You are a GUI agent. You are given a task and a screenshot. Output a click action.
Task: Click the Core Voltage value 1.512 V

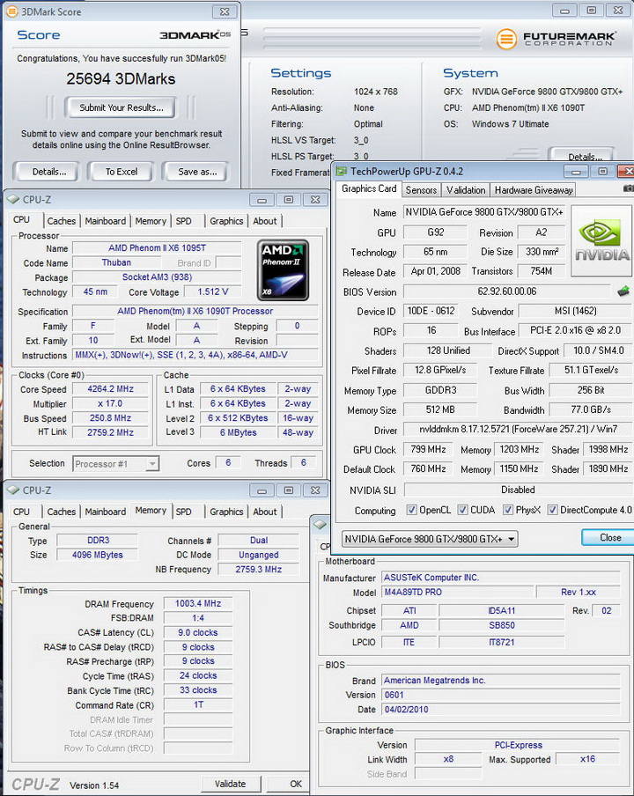[213, 292]
